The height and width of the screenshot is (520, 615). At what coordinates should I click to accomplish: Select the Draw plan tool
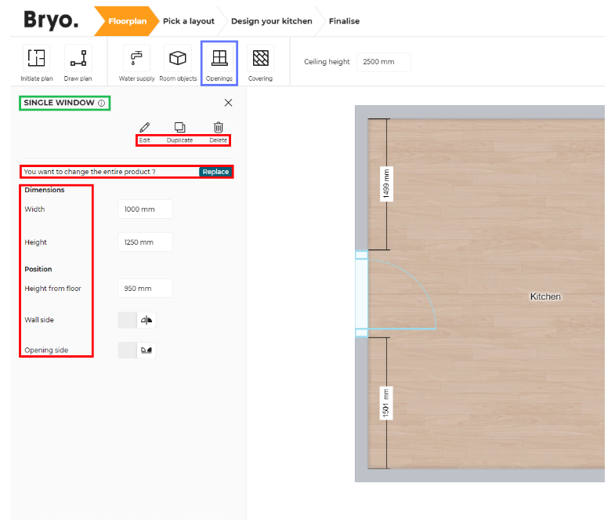(78, 59)
